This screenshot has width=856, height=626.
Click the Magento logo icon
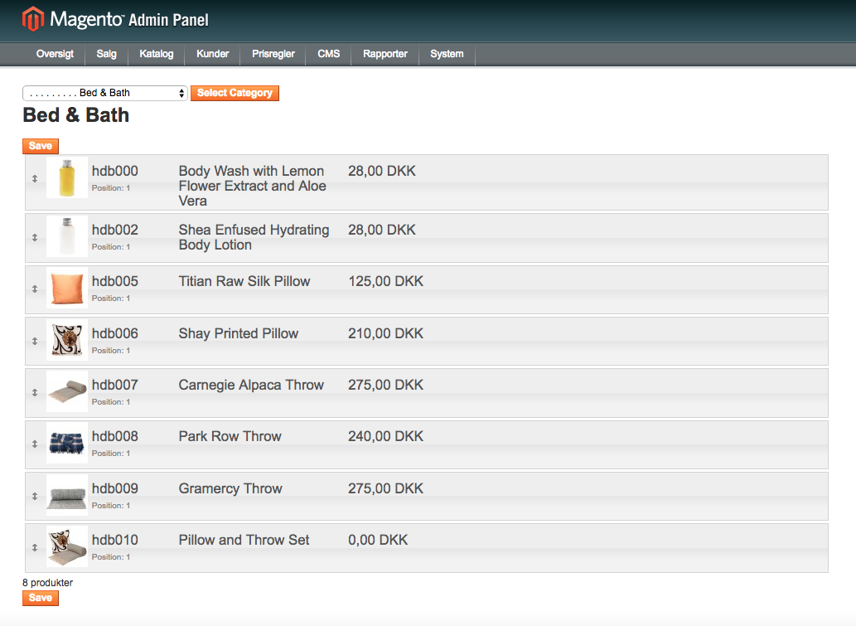[x=33, y=19]
